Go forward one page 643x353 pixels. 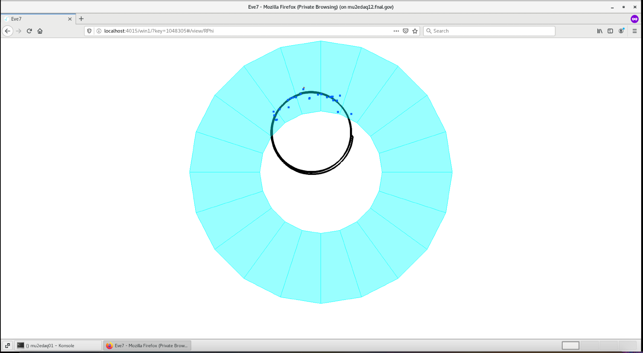point(19,31)
